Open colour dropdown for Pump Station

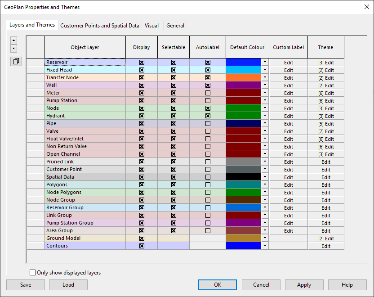(x=265, y=100)
